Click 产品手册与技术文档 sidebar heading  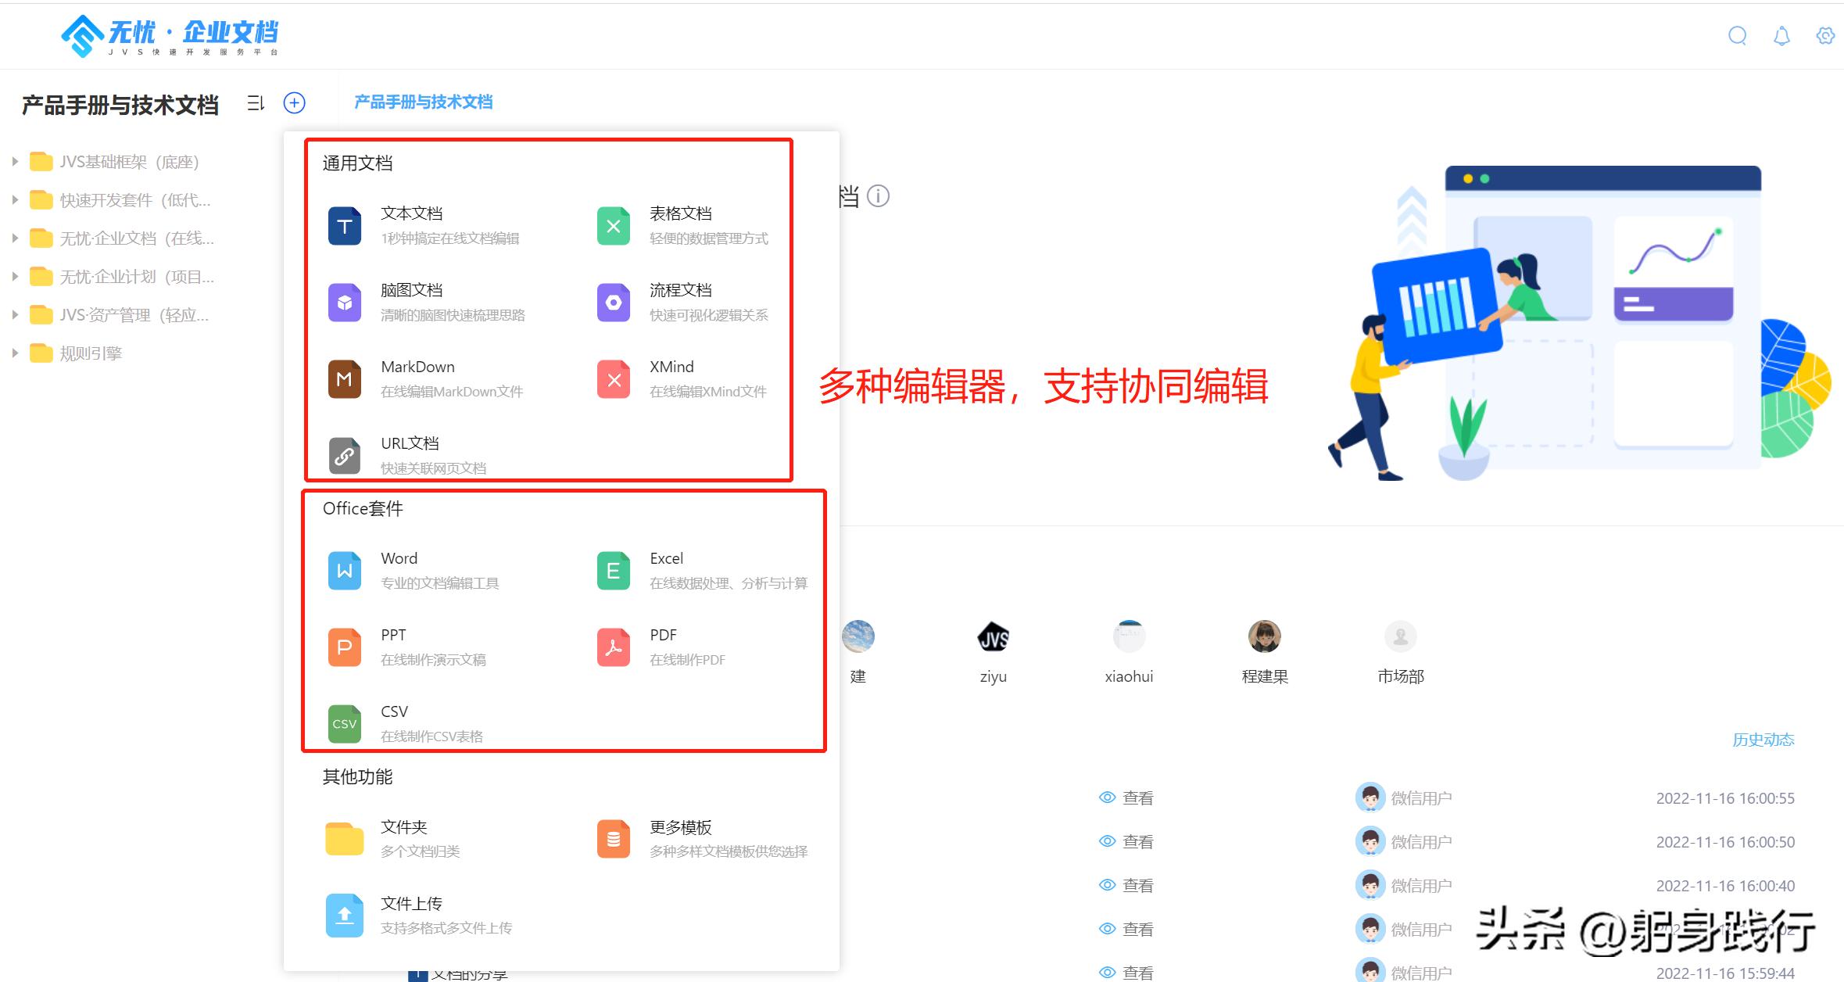(x=120, y=105)
